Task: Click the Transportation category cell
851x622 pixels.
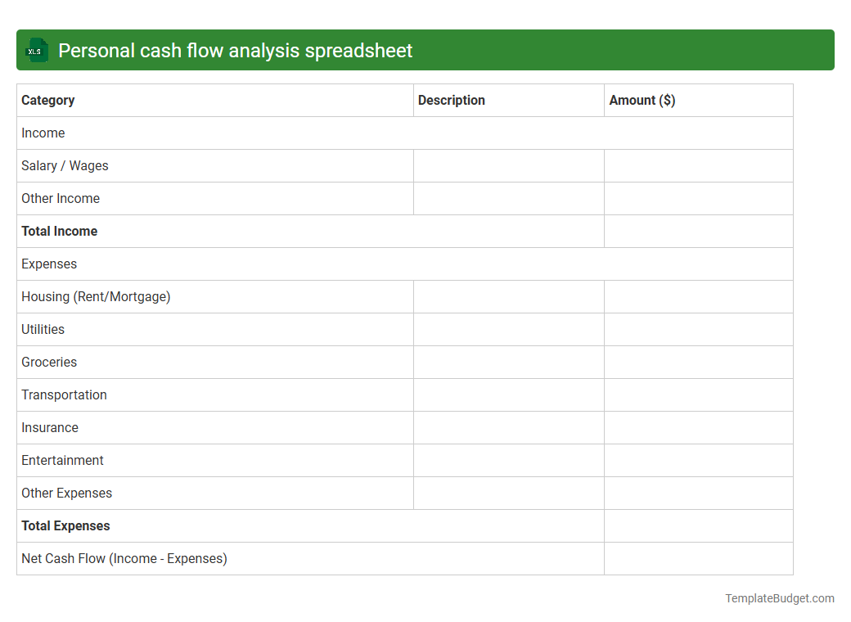Action: [64, 394]
